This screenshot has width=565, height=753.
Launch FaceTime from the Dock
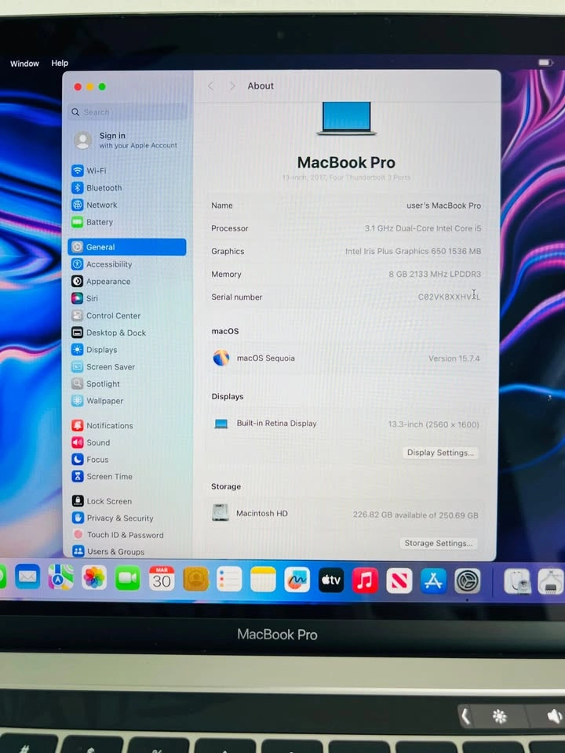[128, 578]
